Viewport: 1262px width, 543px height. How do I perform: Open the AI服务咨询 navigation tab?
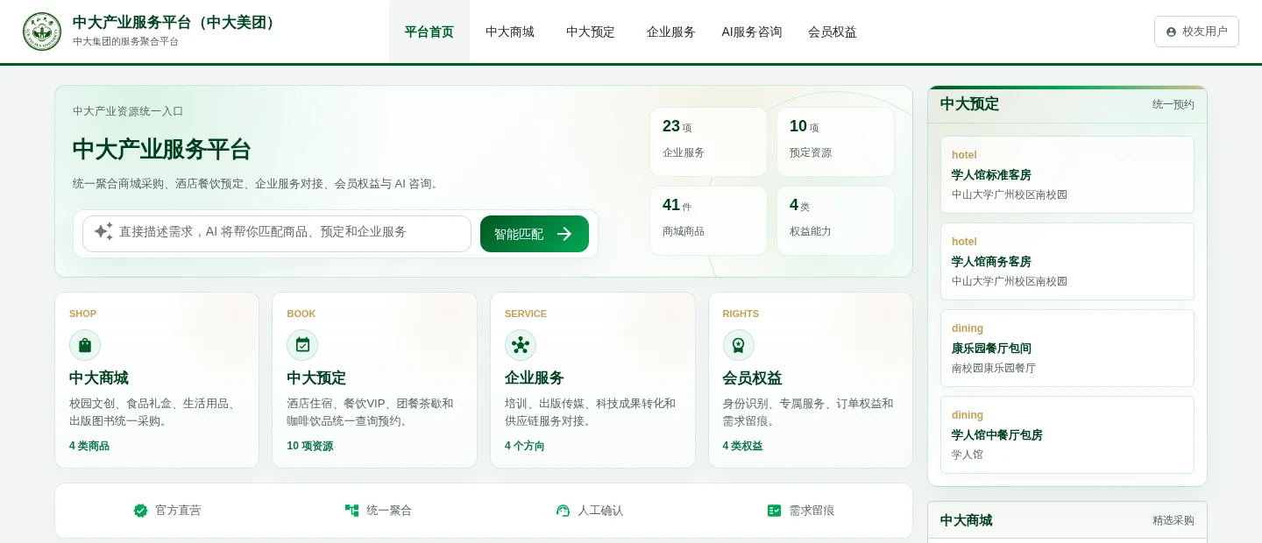tap(752, 32)
